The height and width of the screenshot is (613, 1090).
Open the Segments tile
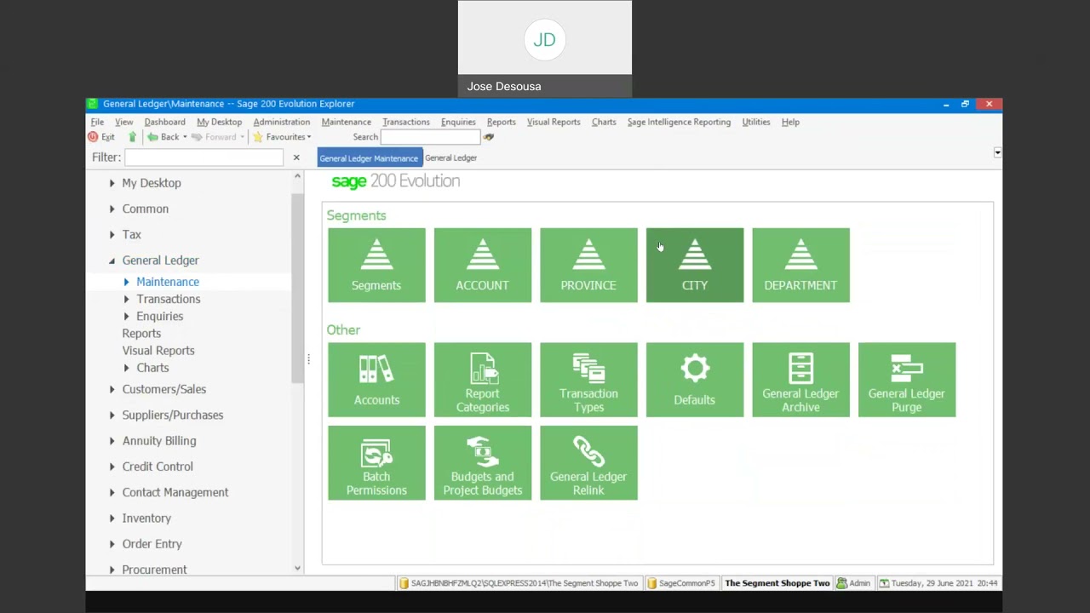(376, 265)
